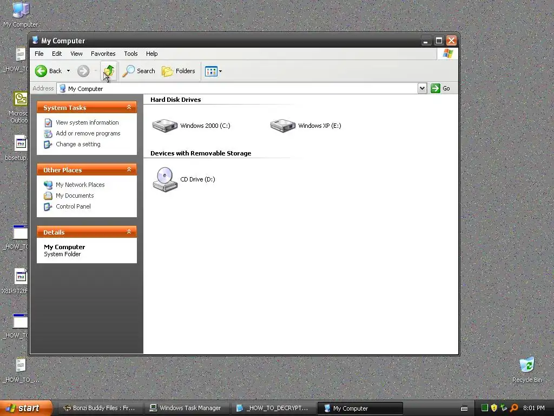Click the Hard Disk Drives group header
The height and width of the screenshot is (416, 554).
pos(176,100)
